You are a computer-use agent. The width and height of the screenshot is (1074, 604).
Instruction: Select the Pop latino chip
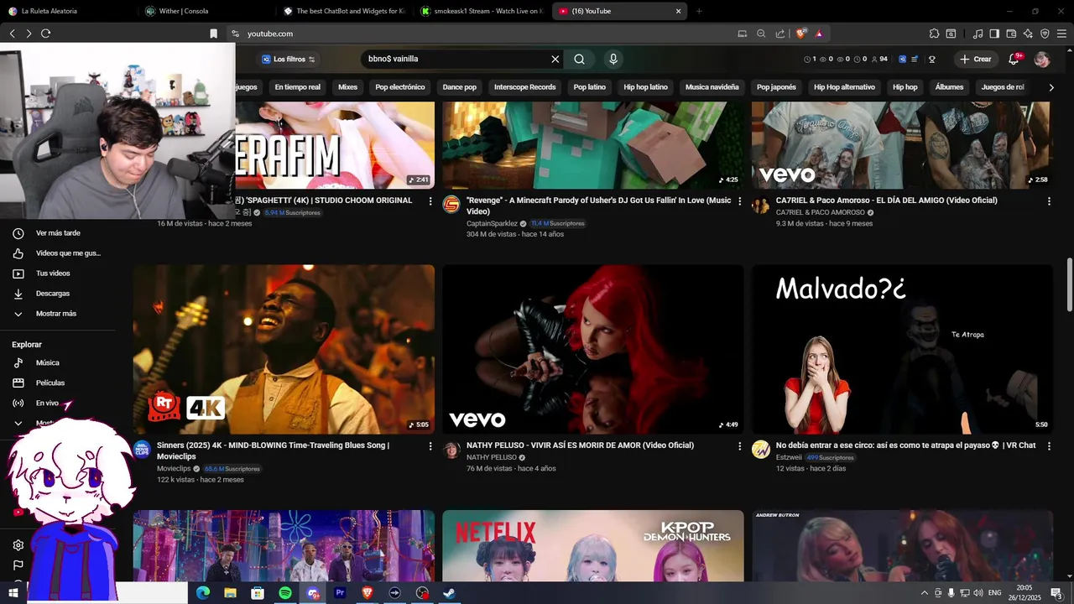(590, 87)
